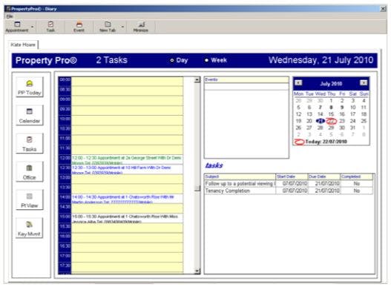This screenshot has height=287, width=391.
Task: Select 23 in the July calendar
Action: [x=342, y=121]
